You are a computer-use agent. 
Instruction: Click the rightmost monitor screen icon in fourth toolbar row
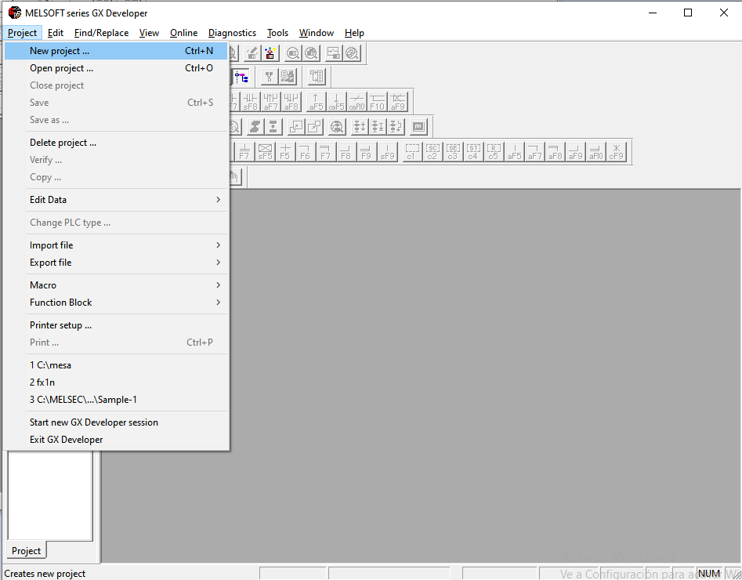pyautogui.click(x=418, y=127)
